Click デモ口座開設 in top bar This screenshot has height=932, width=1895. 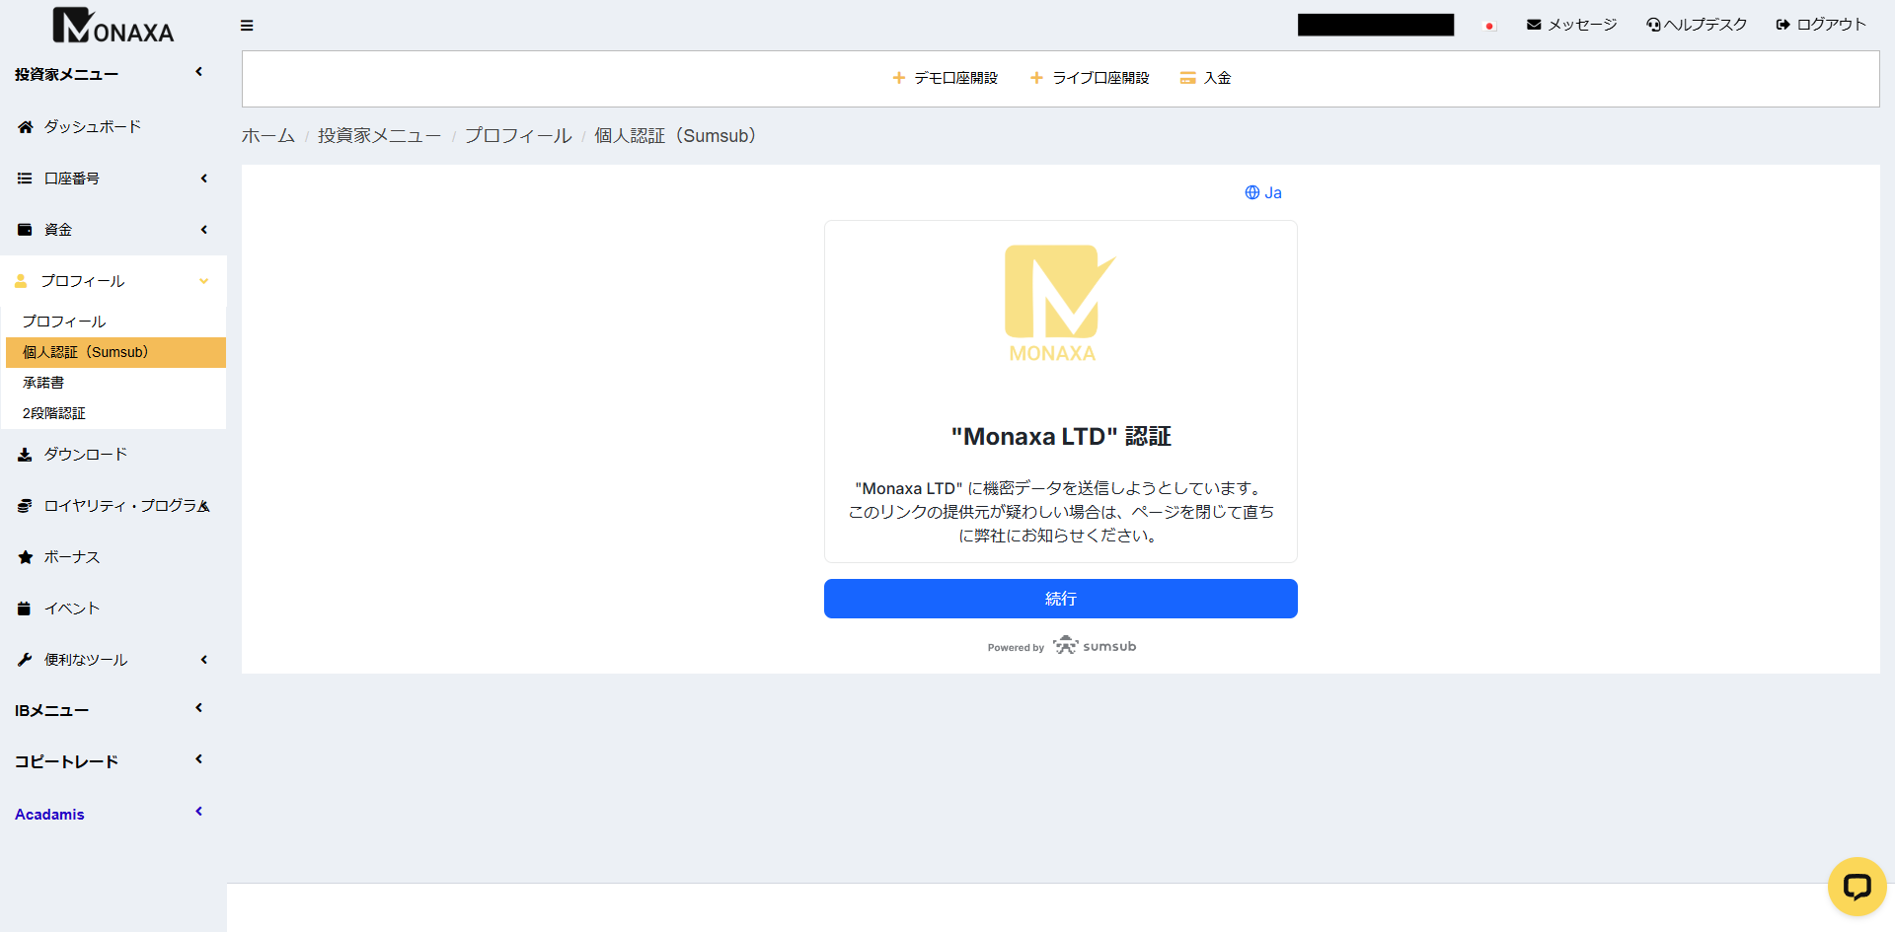[945, 78]
